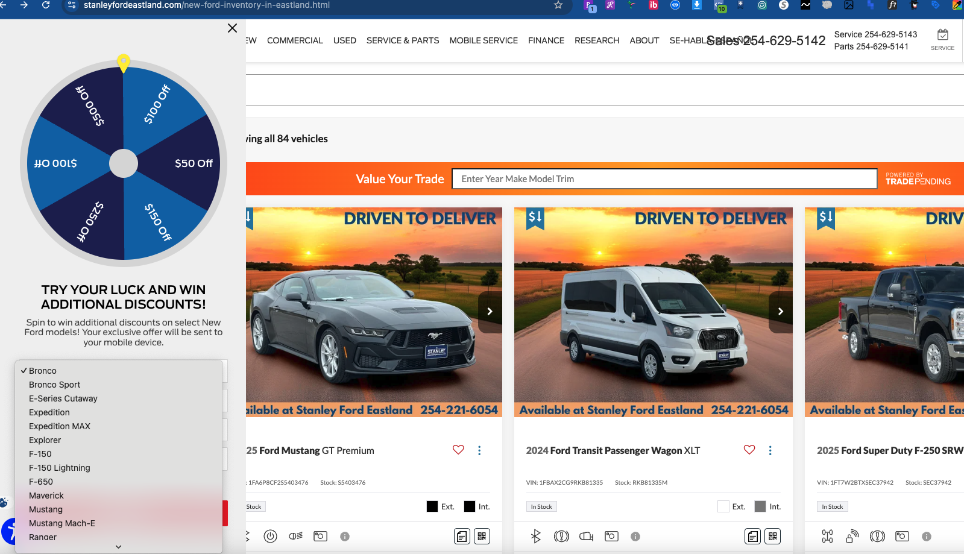This screenshot has height=554, width=964.
Task: Open 2025 Ford Super Duty F-250 listing
Action: tap(890, 450)
